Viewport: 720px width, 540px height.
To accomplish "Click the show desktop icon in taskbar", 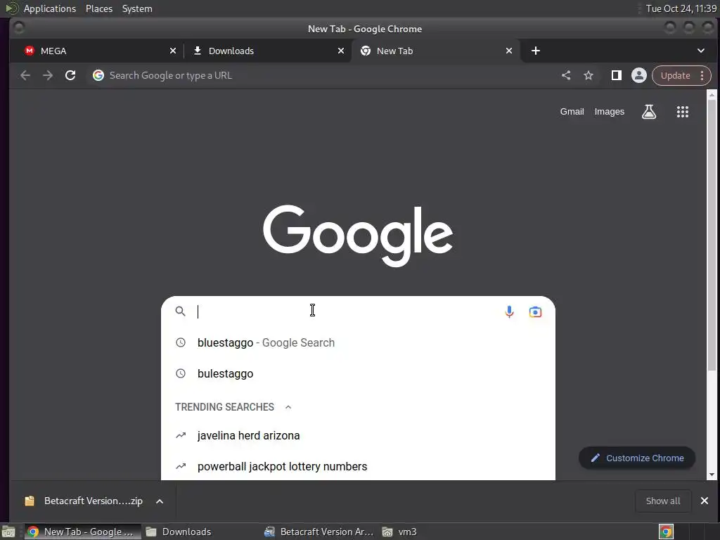I will tap(8, 532).
